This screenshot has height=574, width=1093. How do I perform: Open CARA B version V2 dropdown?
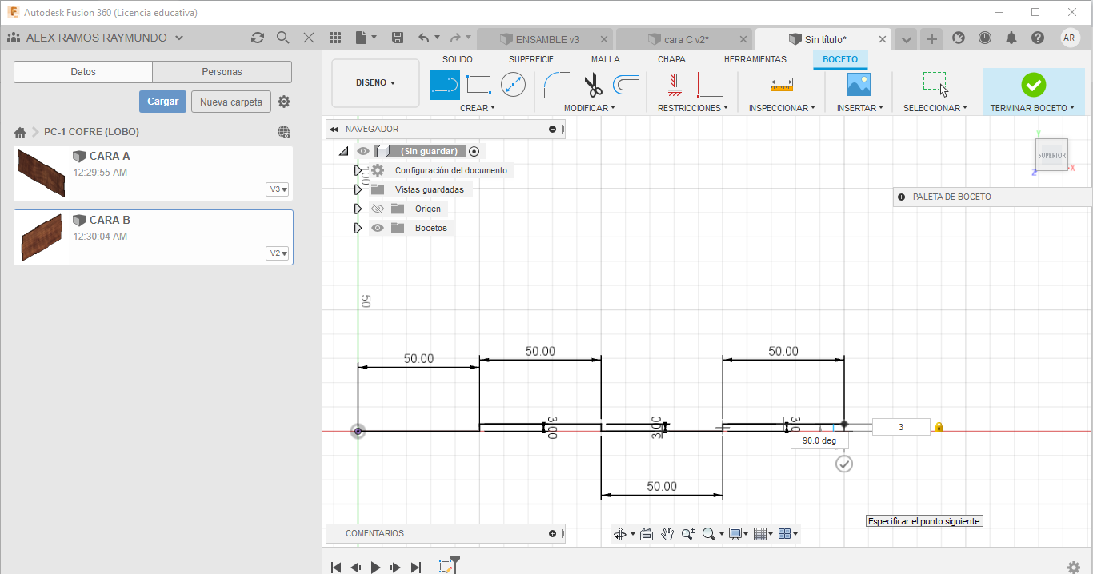click(278, 253)
